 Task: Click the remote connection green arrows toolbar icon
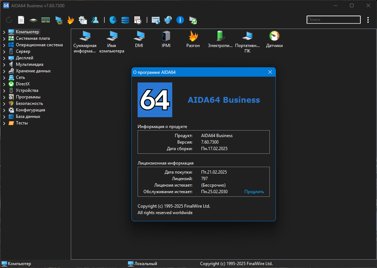tap(193, 20)
